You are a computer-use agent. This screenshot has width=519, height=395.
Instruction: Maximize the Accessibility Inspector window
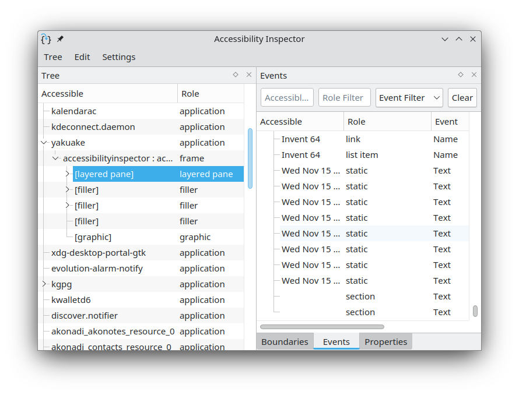[459, 39]
